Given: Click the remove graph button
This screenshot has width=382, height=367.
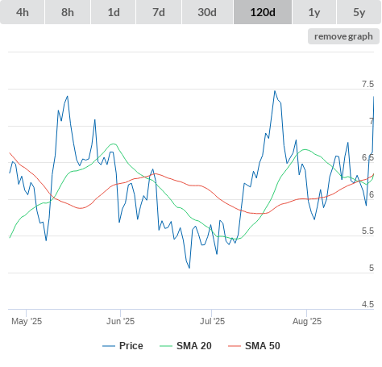Looking at the screenshot, I should point(343,36).
